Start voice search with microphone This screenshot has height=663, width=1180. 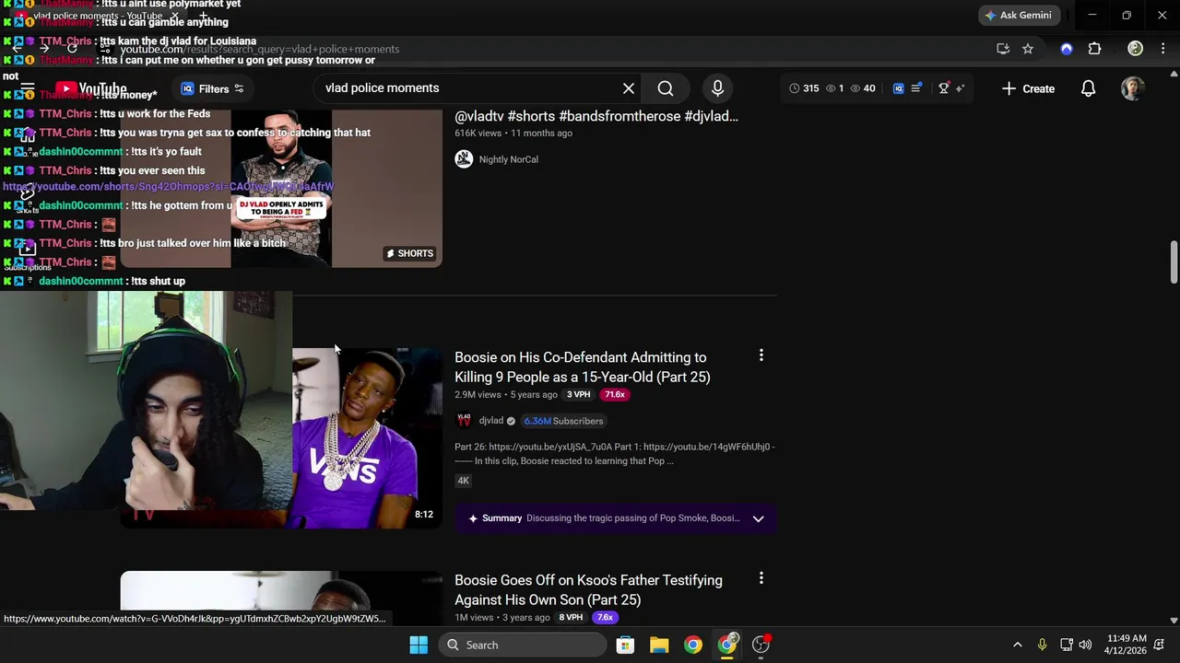coord(717,88)
